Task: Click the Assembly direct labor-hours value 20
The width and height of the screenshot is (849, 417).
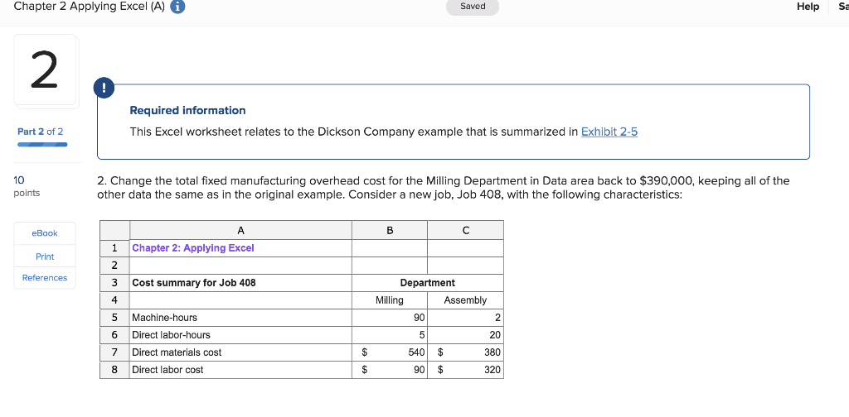Action: [466, 335]
